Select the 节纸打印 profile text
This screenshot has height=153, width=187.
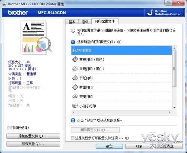(86, 78)
